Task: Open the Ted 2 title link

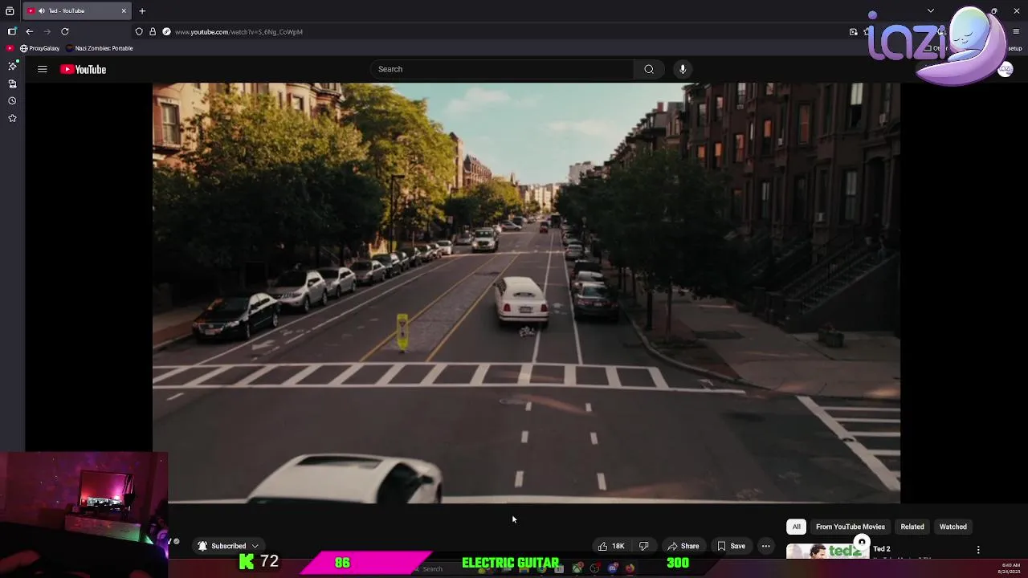Action: coord(882,549)
